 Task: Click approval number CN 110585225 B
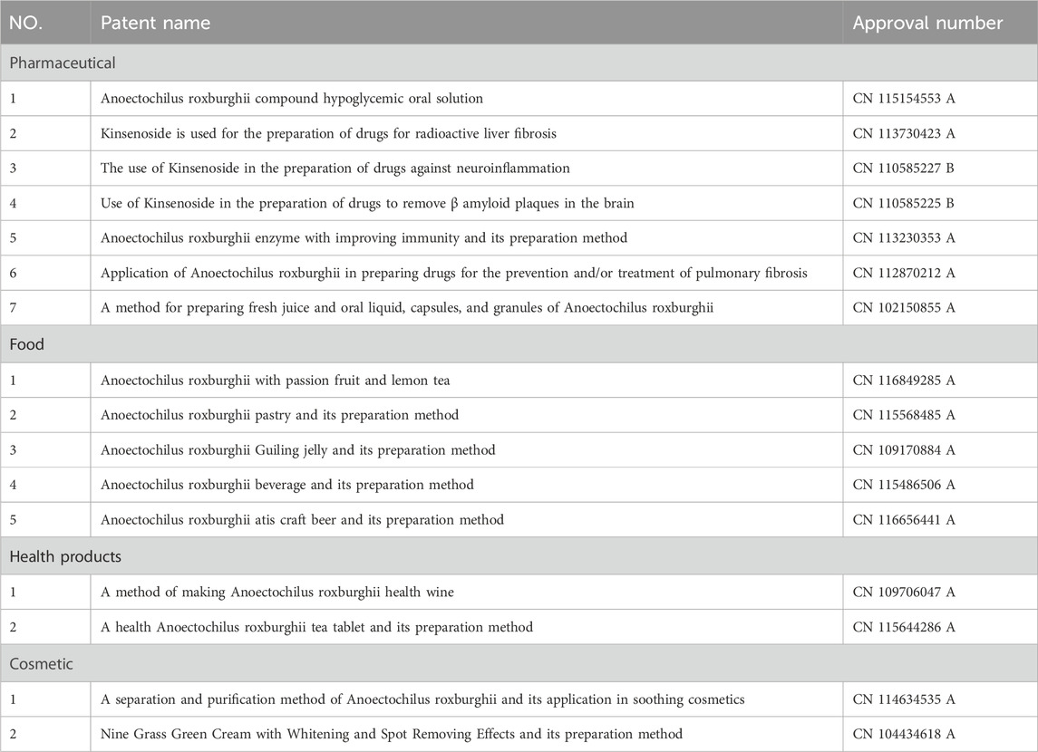pyautogui.click(x=903, y=203)
